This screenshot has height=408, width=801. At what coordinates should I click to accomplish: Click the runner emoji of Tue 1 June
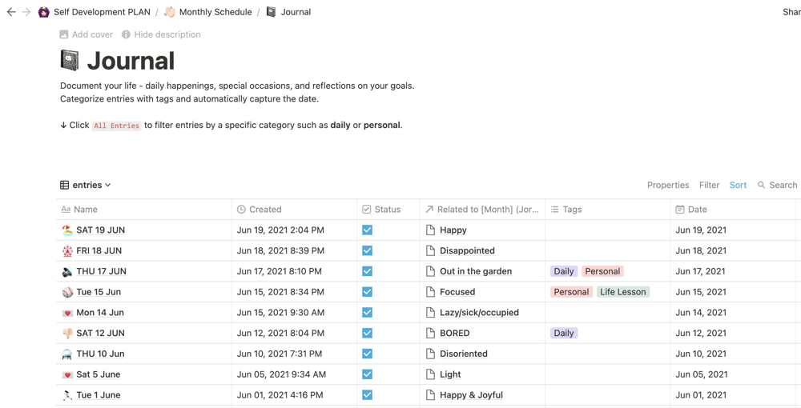coord(67,394)
